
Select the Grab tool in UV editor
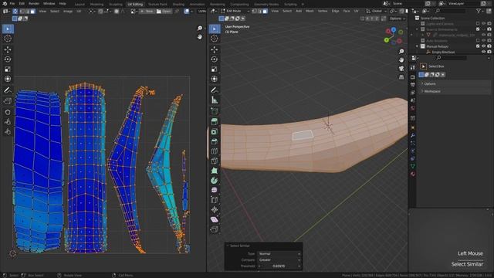tap(8, 112)
